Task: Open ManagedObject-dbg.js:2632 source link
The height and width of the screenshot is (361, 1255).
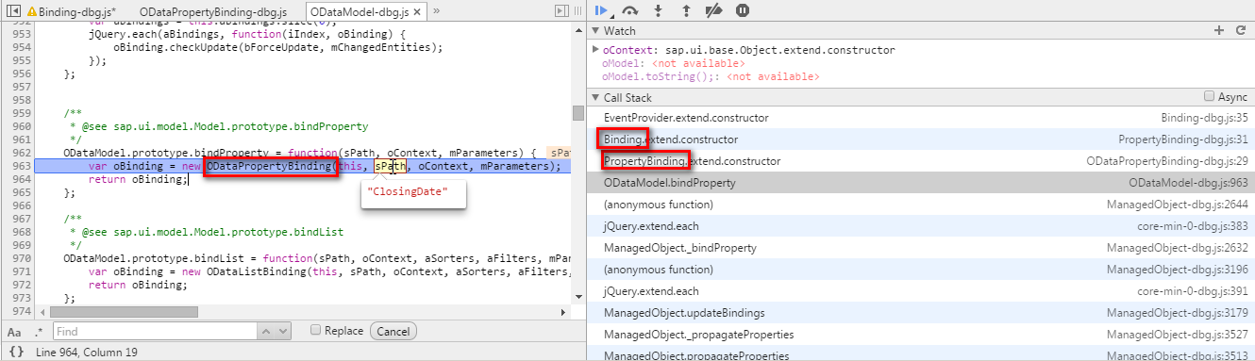Action: coord(1178,248)
